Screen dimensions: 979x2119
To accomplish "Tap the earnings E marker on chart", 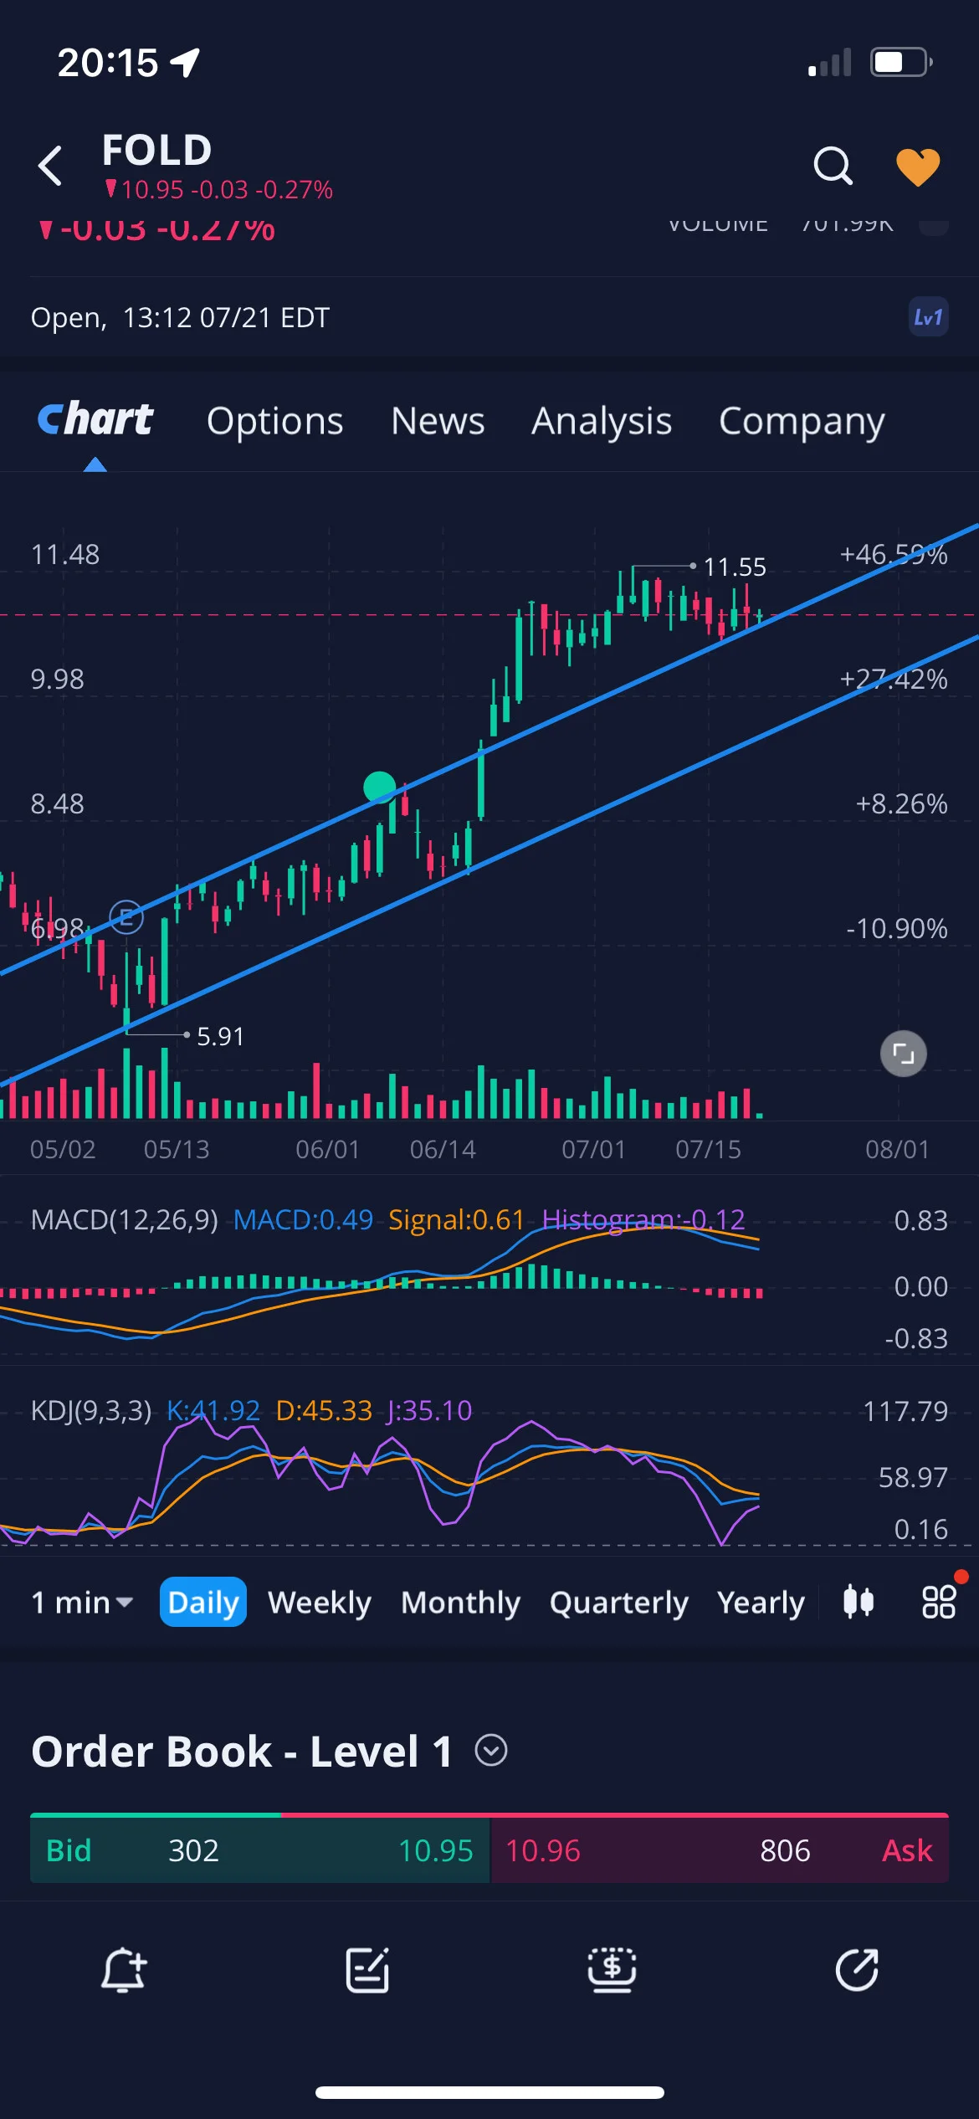I will (x=126, y=918).
